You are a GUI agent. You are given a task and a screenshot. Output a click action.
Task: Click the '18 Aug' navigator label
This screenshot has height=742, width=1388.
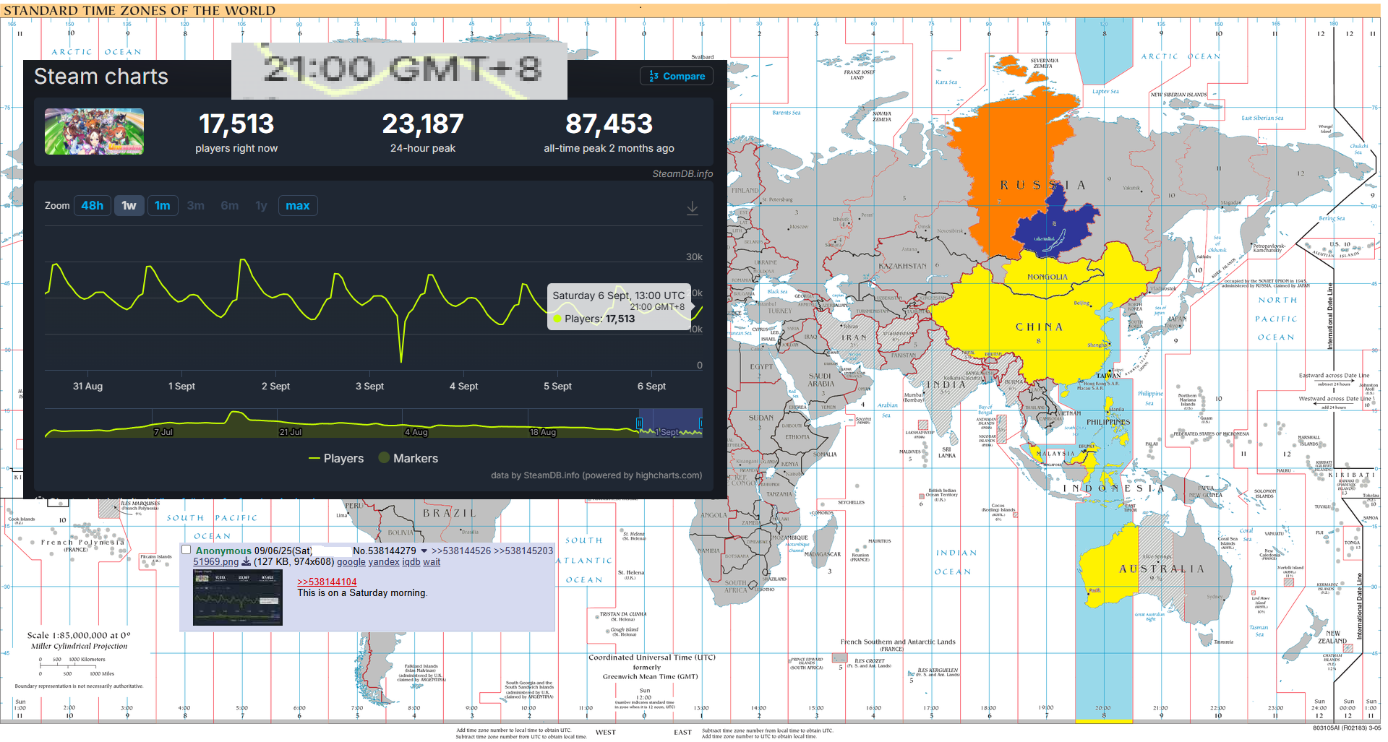click(543, 432)
